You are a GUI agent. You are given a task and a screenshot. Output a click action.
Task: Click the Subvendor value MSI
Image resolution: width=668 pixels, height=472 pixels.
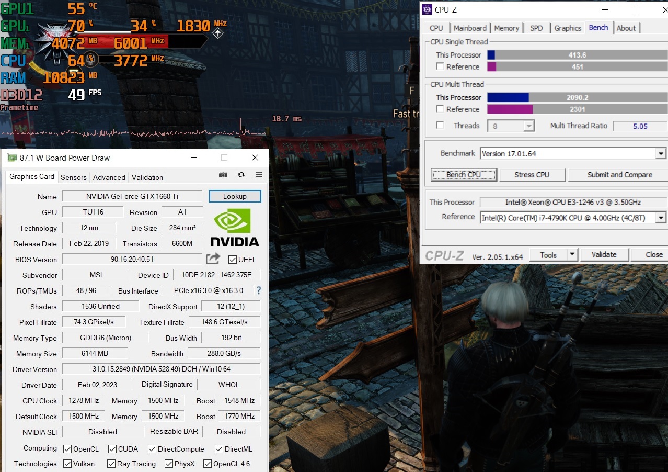pyautogui.click(x=96, y=275)
